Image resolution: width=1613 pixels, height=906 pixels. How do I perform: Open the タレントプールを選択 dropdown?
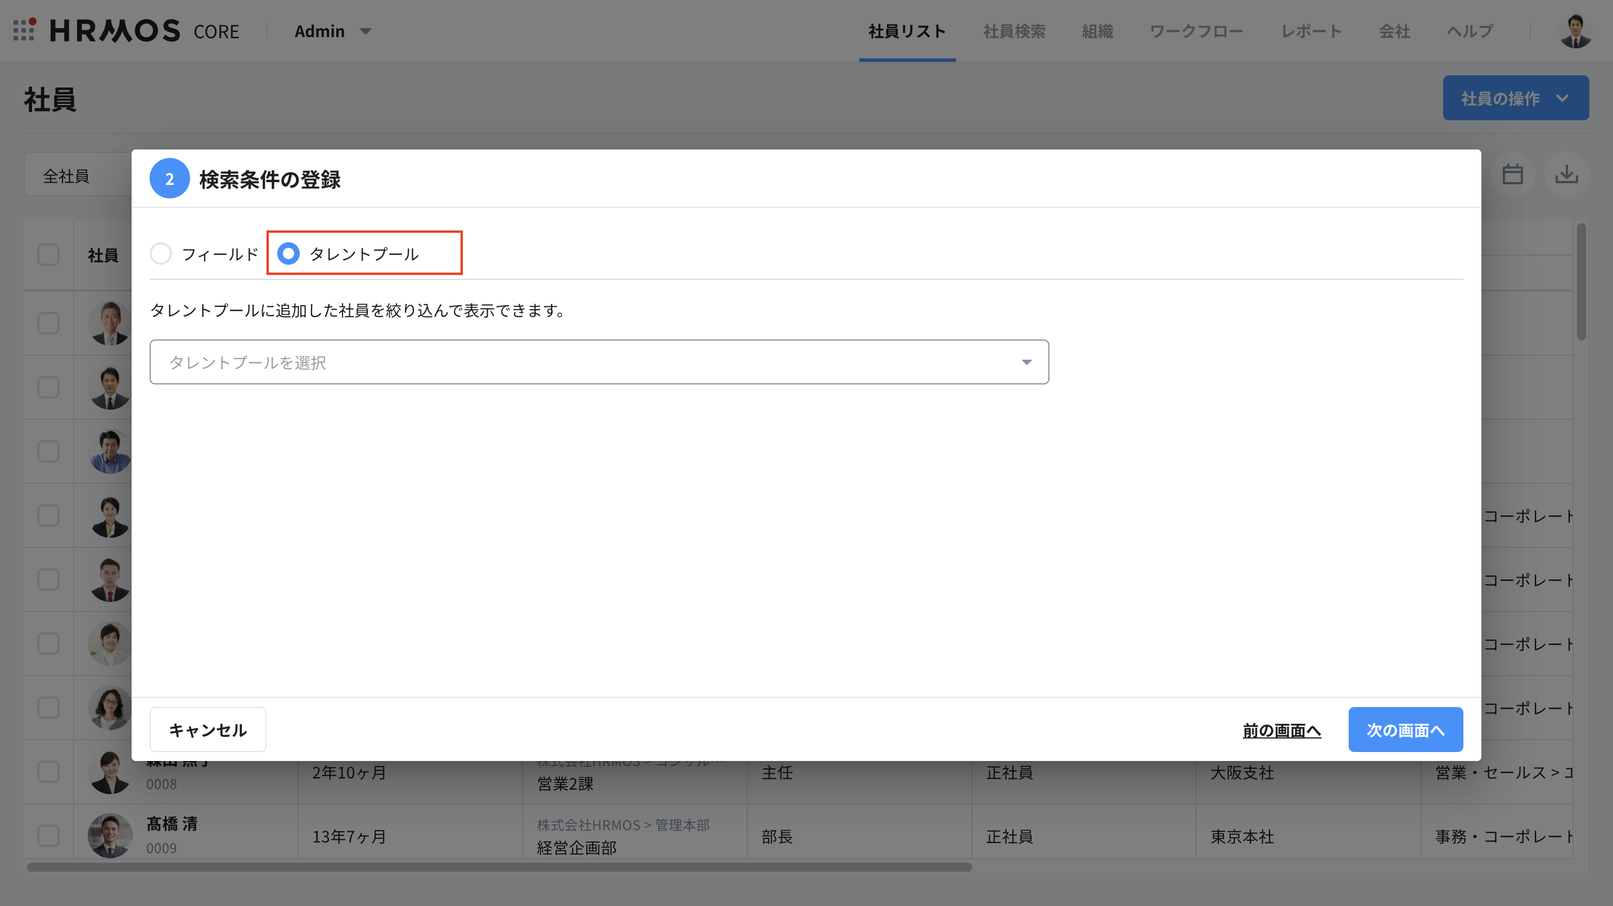pos(598,361)
